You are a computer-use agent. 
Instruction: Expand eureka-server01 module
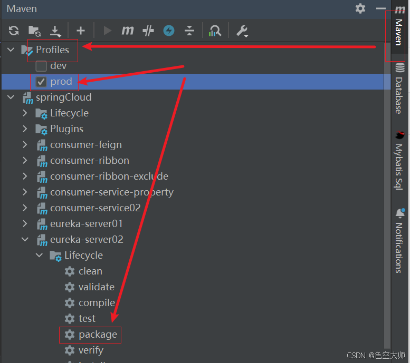pyautogui.click(x=25, y=224)
